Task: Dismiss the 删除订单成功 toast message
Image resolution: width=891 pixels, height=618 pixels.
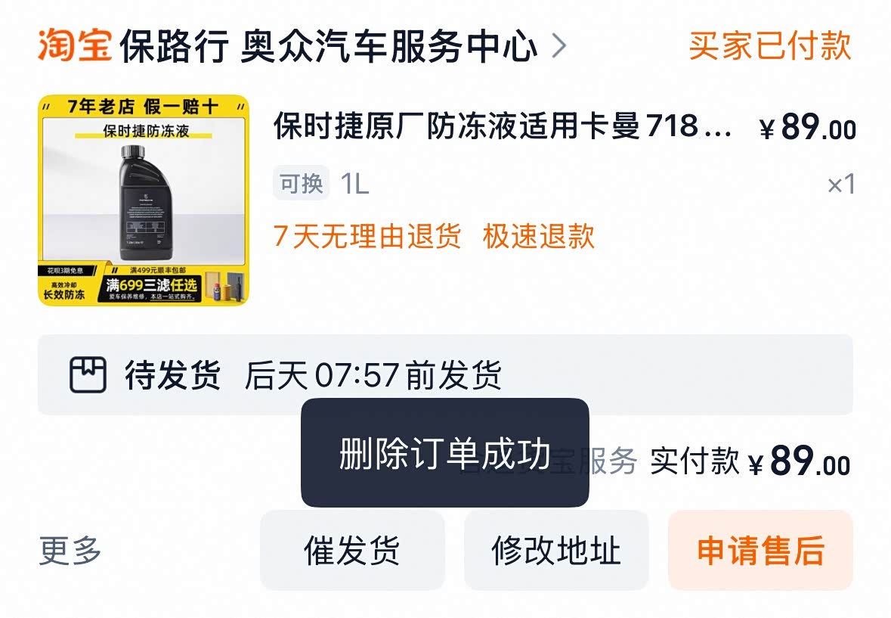Action: 445,452
